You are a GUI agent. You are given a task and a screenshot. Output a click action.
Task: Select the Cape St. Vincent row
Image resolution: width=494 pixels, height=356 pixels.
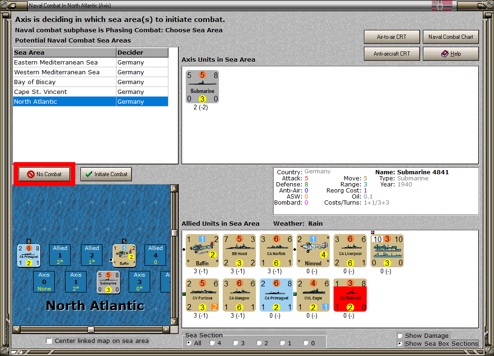point(91,92)
